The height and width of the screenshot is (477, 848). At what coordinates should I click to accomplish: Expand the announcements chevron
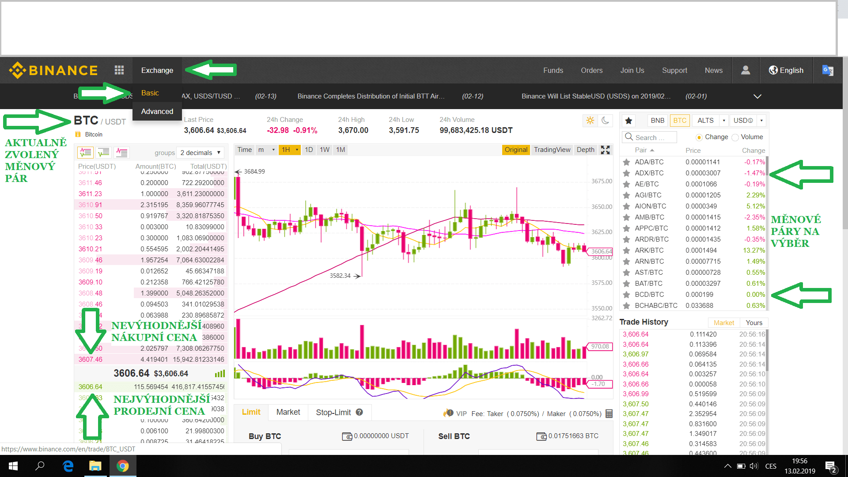pos(757,96)
